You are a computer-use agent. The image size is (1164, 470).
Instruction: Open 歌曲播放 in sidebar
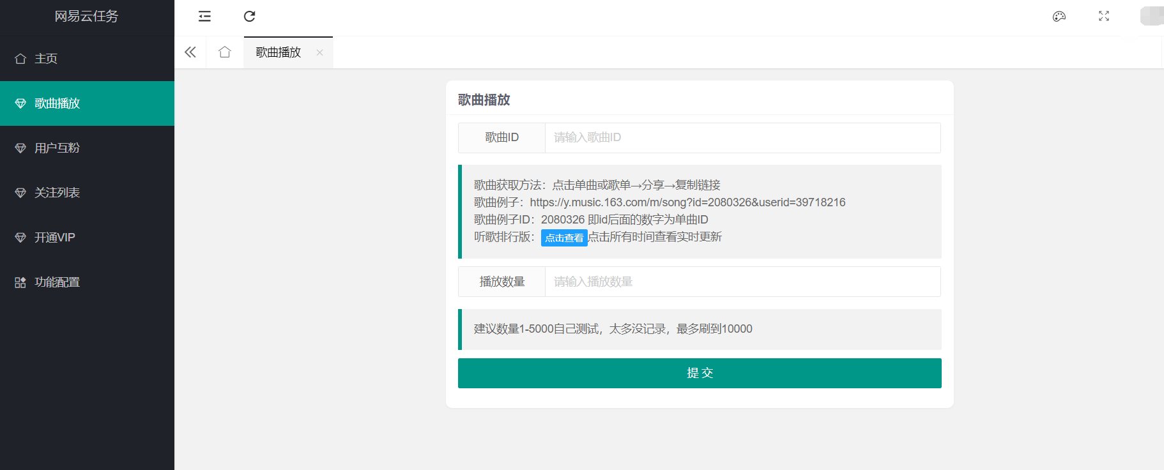tap(87, 103)
